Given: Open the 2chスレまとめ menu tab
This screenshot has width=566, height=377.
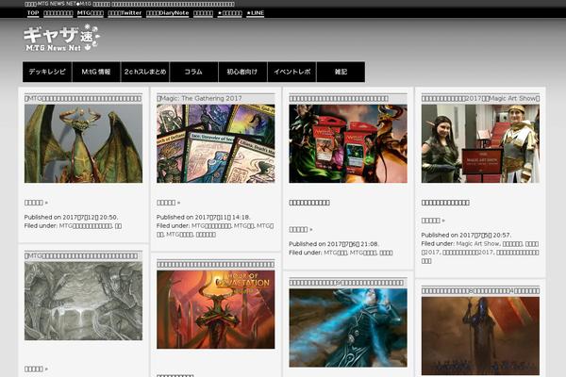Looking at the screenshot, I should click(145, 72).
